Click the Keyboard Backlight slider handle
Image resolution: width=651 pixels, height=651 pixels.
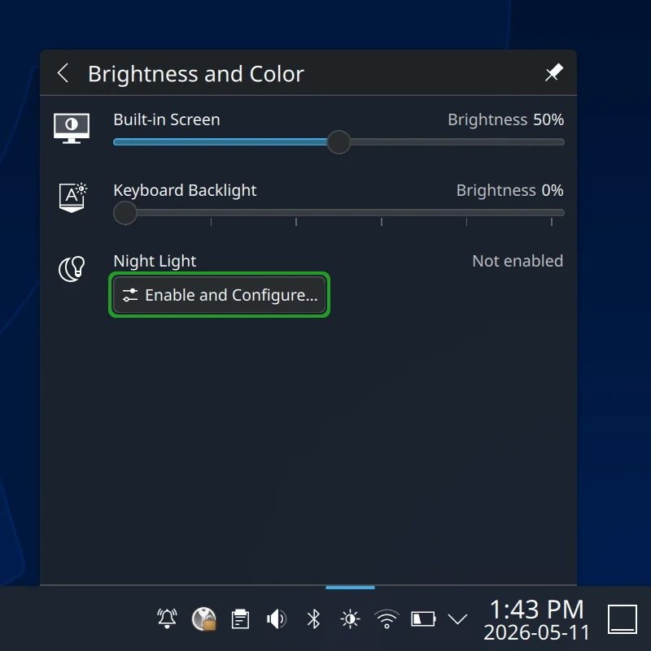click(x=125, y=213)
